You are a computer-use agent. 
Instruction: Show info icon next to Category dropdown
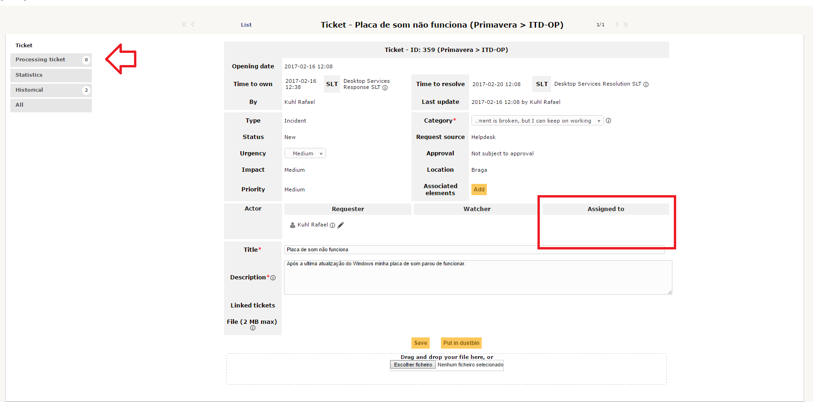[608, 121]
